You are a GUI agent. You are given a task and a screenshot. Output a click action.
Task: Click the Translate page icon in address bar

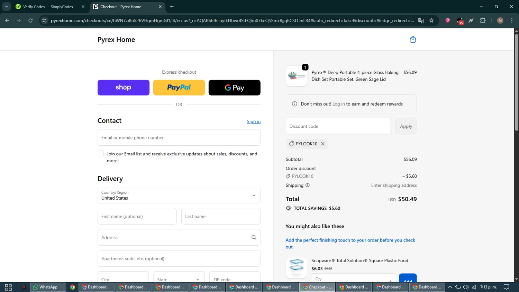point(421,20)
